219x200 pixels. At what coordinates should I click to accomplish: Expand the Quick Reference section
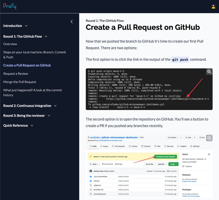[18, 126]
